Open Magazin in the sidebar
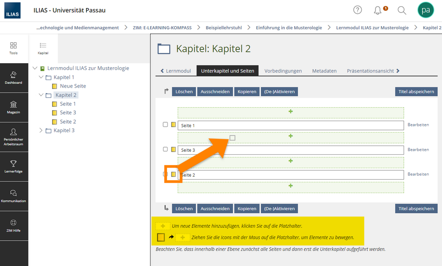 (14, 107)
